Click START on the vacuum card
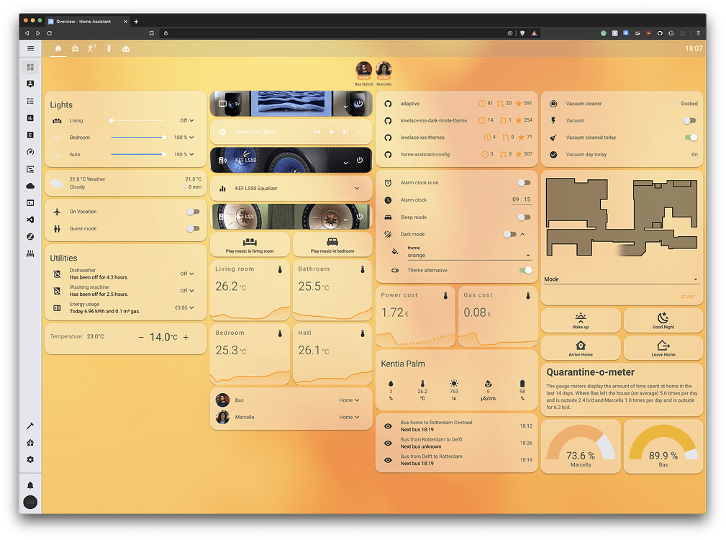726x540 pixels. [x=688, y=297]
